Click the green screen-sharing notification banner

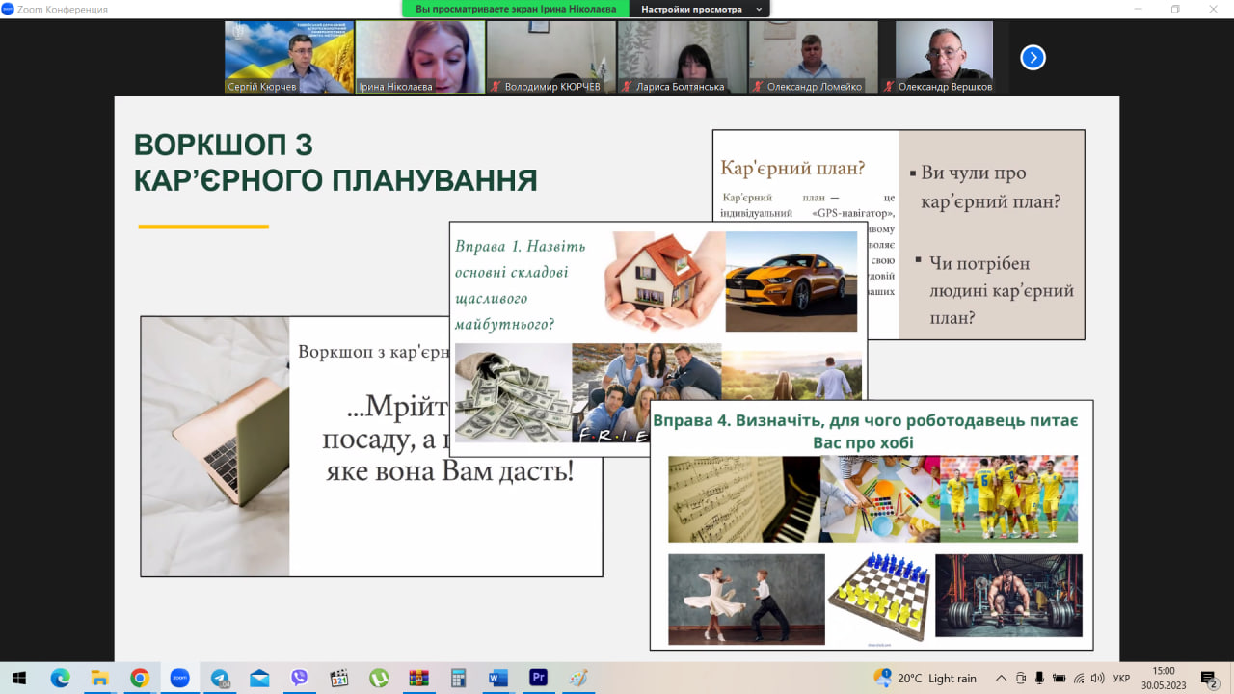click(515, 9)
